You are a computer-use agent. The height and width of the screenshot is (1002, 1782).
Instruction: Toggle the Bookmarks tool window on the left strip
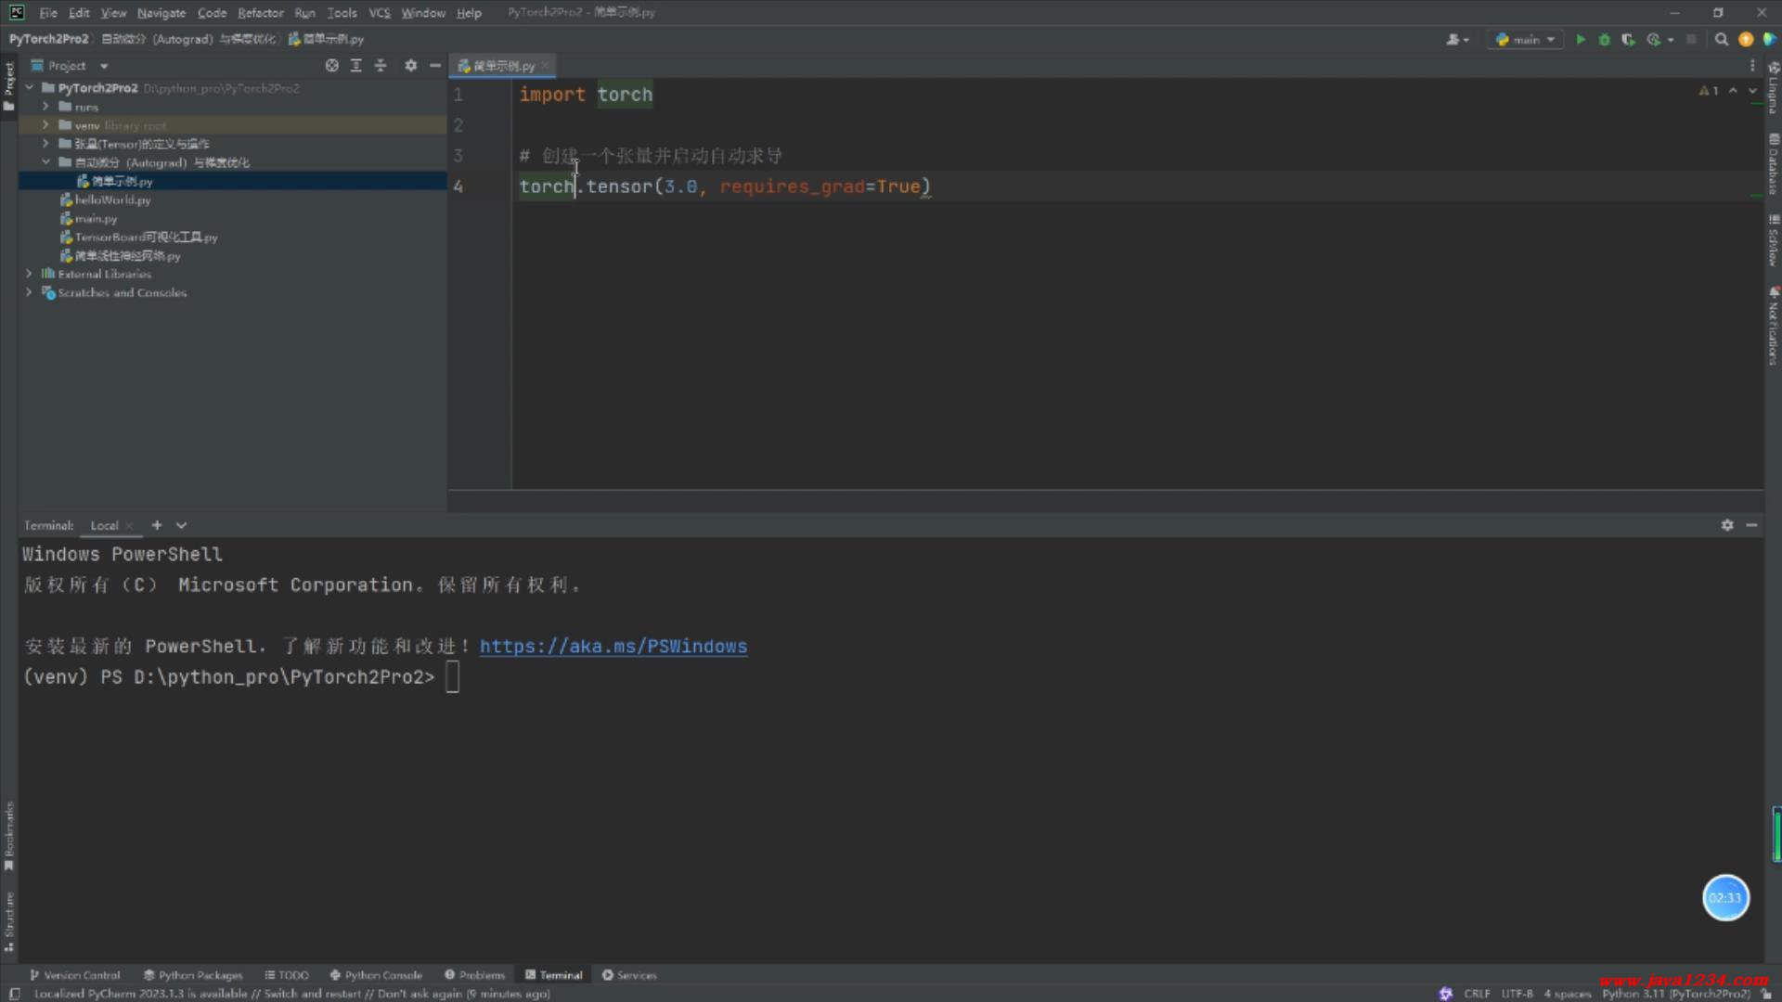click(9, 835)
